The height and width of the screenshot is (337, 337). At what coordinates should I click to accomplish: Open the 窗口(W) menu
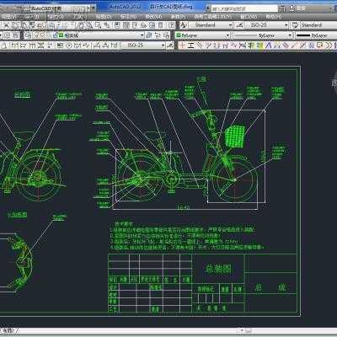pos(249,17)
